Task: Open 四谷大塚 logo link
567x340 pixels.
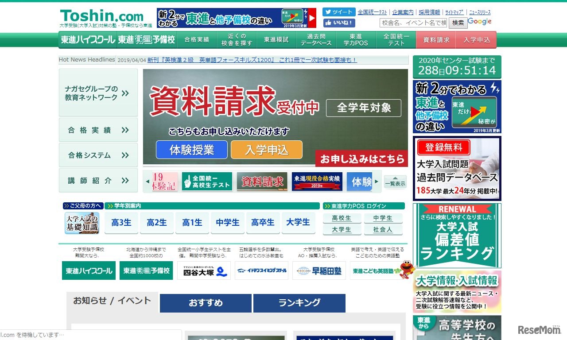Action: 204,270
